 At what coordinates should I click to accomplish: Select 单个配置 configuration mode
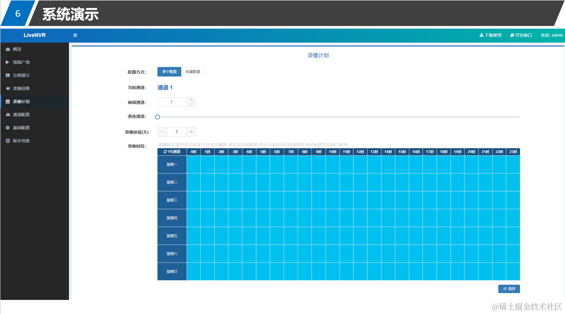pos(169,72)
